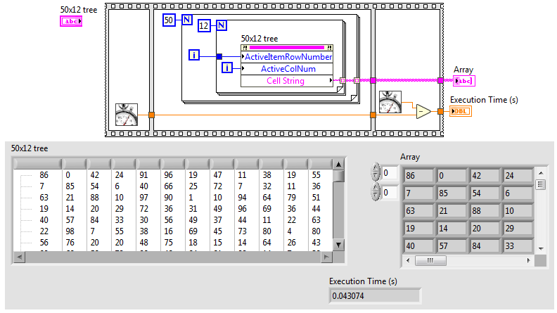
Task: Click the 50x12 tree property node header
Action: point(287,48)
